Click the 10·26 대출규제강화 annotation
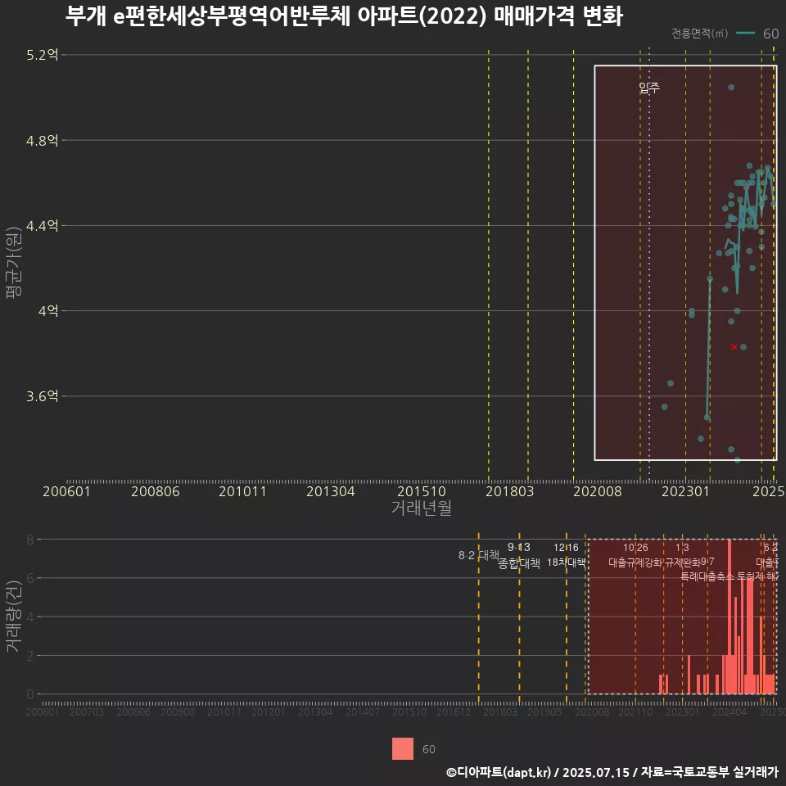Screen dimensions: 786x786 point(635,555)
